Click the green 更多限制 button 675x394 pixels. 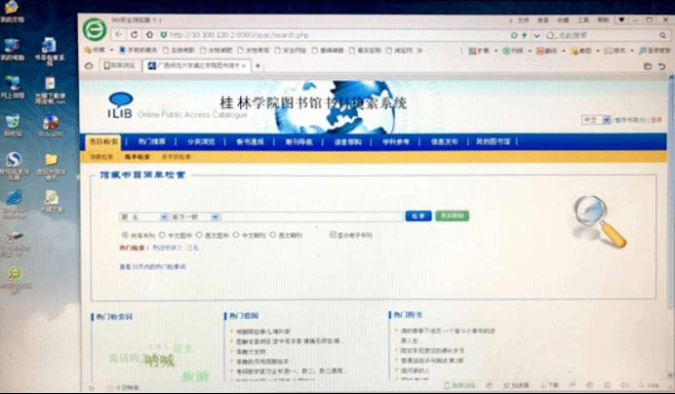click(x=450, y=217)
